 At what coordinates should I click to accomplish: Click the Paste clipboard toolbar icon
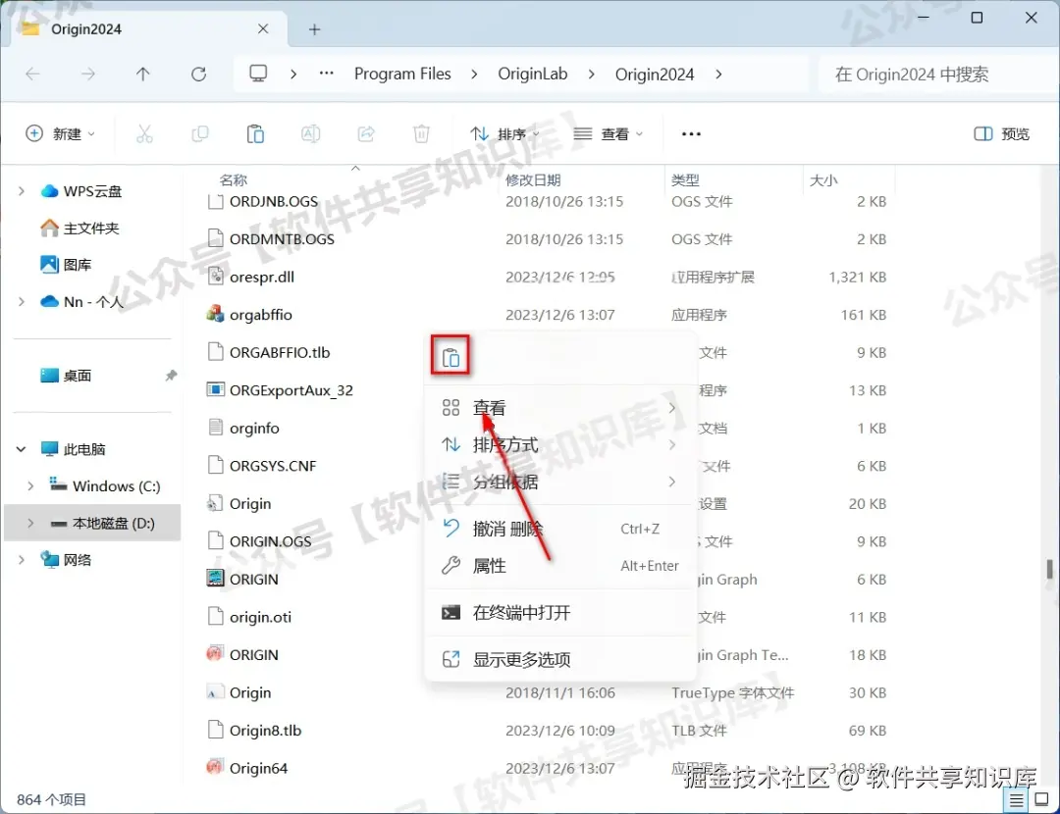click(x=255, y=133)
